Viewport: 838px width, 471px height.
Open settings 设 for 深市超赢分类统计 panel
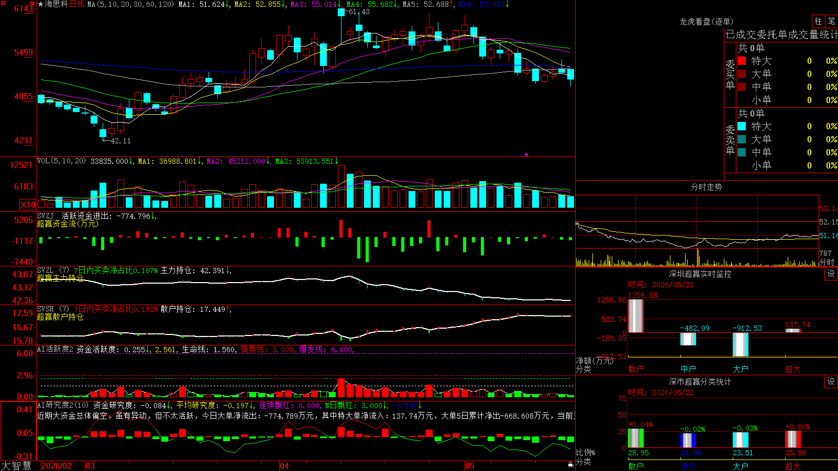coord(831,382)
